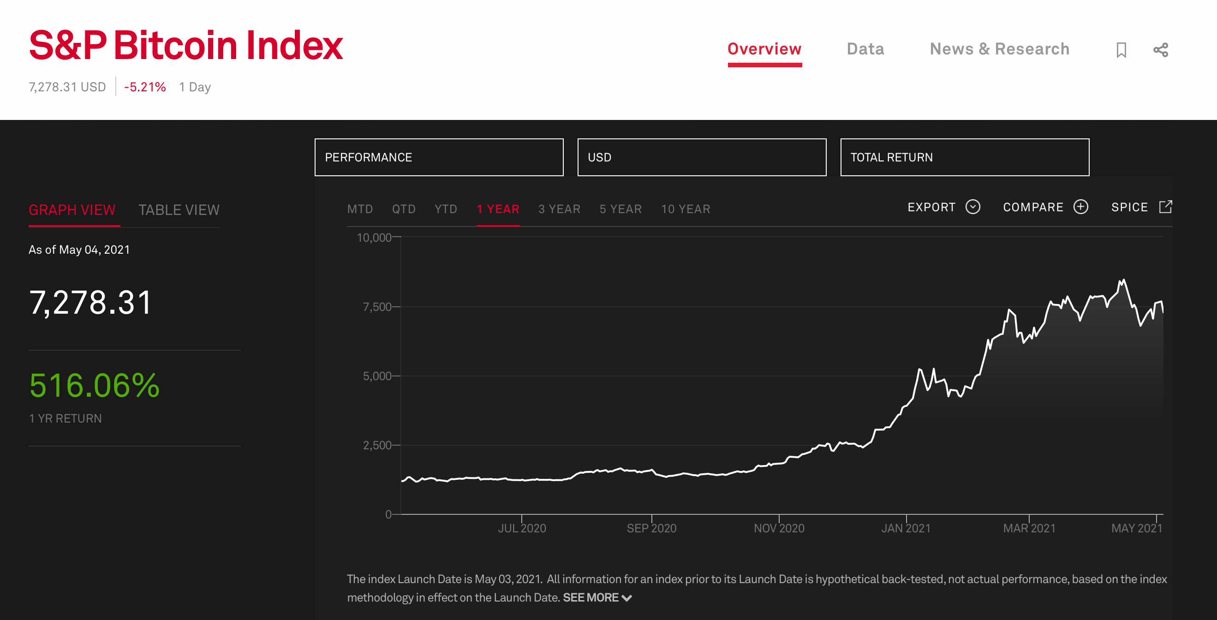Select the YTD time range

(446, 209)
